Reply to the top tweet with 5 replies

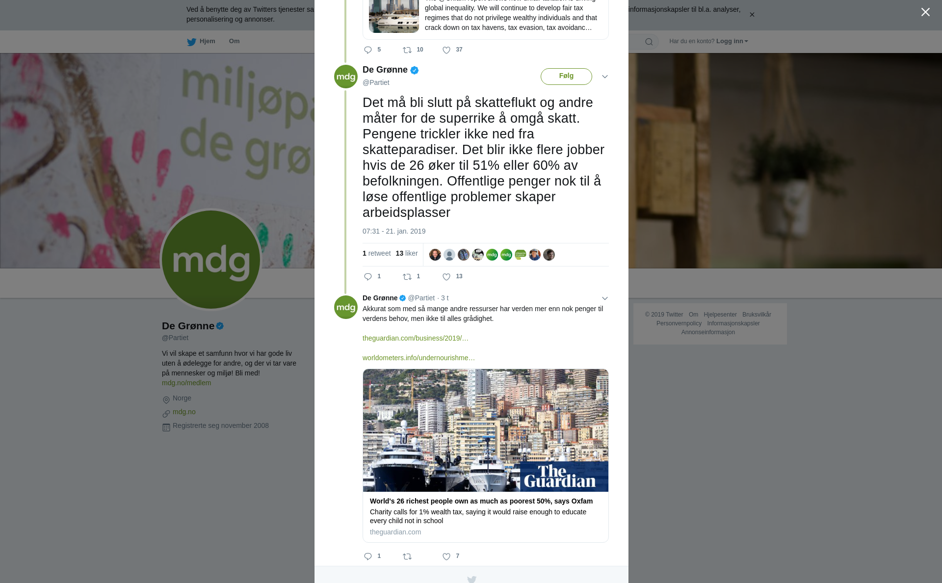[368, 50]
